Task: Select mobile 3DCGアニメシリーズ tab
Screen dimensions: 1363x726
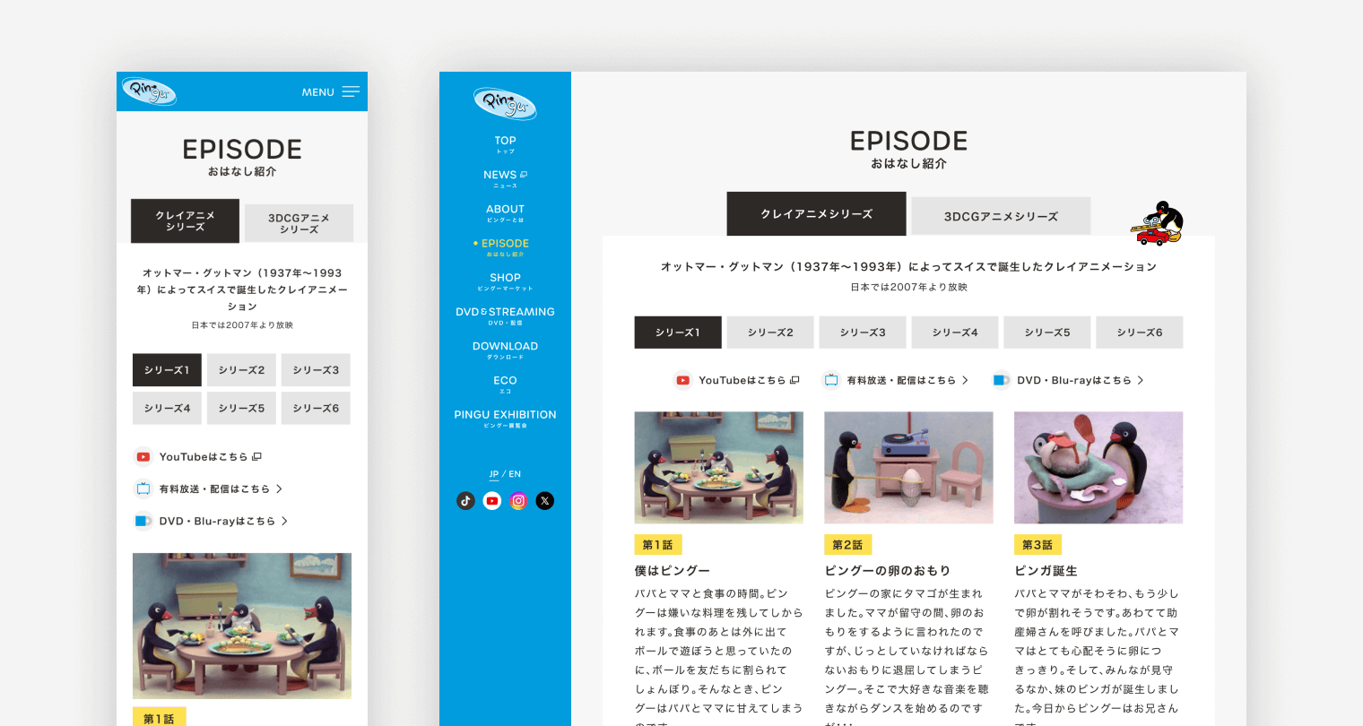Action: tap(299, 223)
